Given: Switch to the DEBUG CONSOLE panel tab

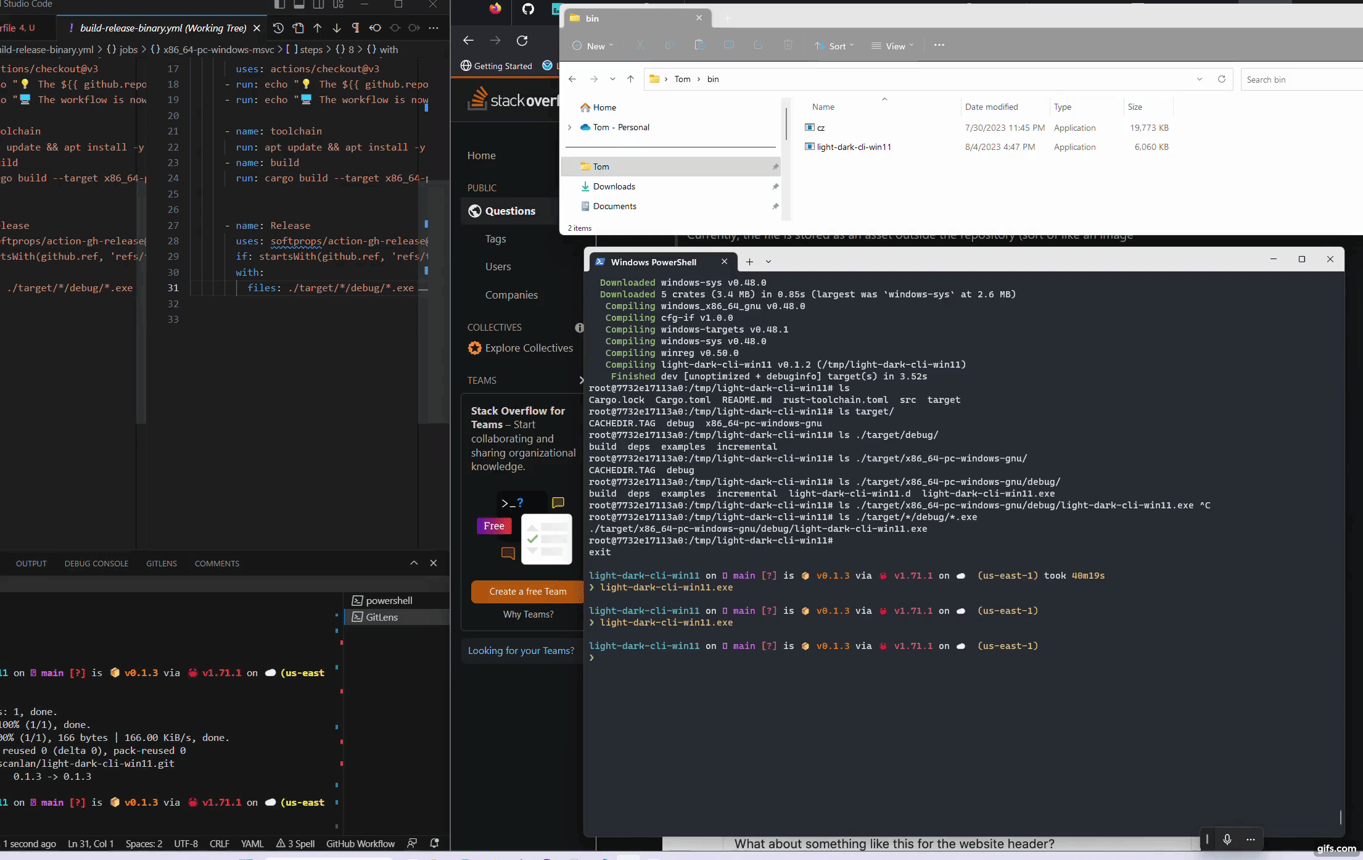Looking at the screenshot, I should tap(96, 563).
